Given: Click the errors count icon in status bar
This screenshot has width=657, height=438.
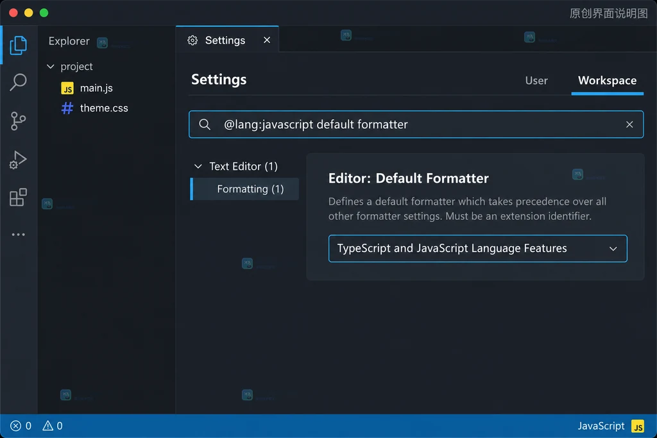Looking at the screenshot, I should (x=15, y=426).
